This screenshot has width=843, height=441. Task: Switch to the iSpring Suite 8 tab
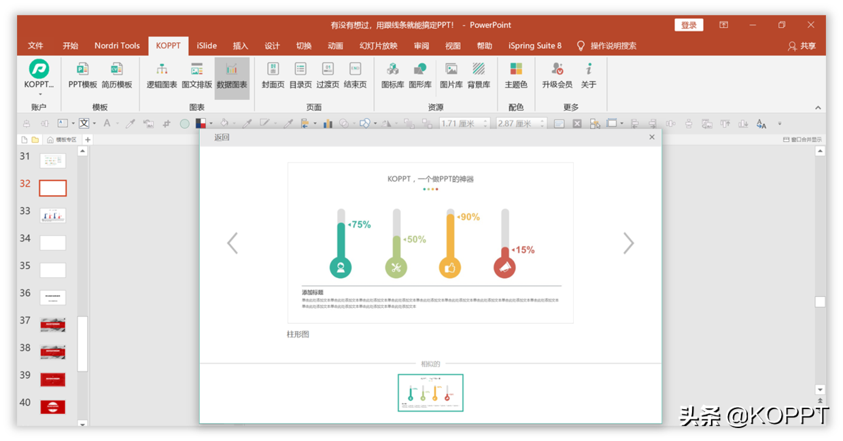point(535,46)
